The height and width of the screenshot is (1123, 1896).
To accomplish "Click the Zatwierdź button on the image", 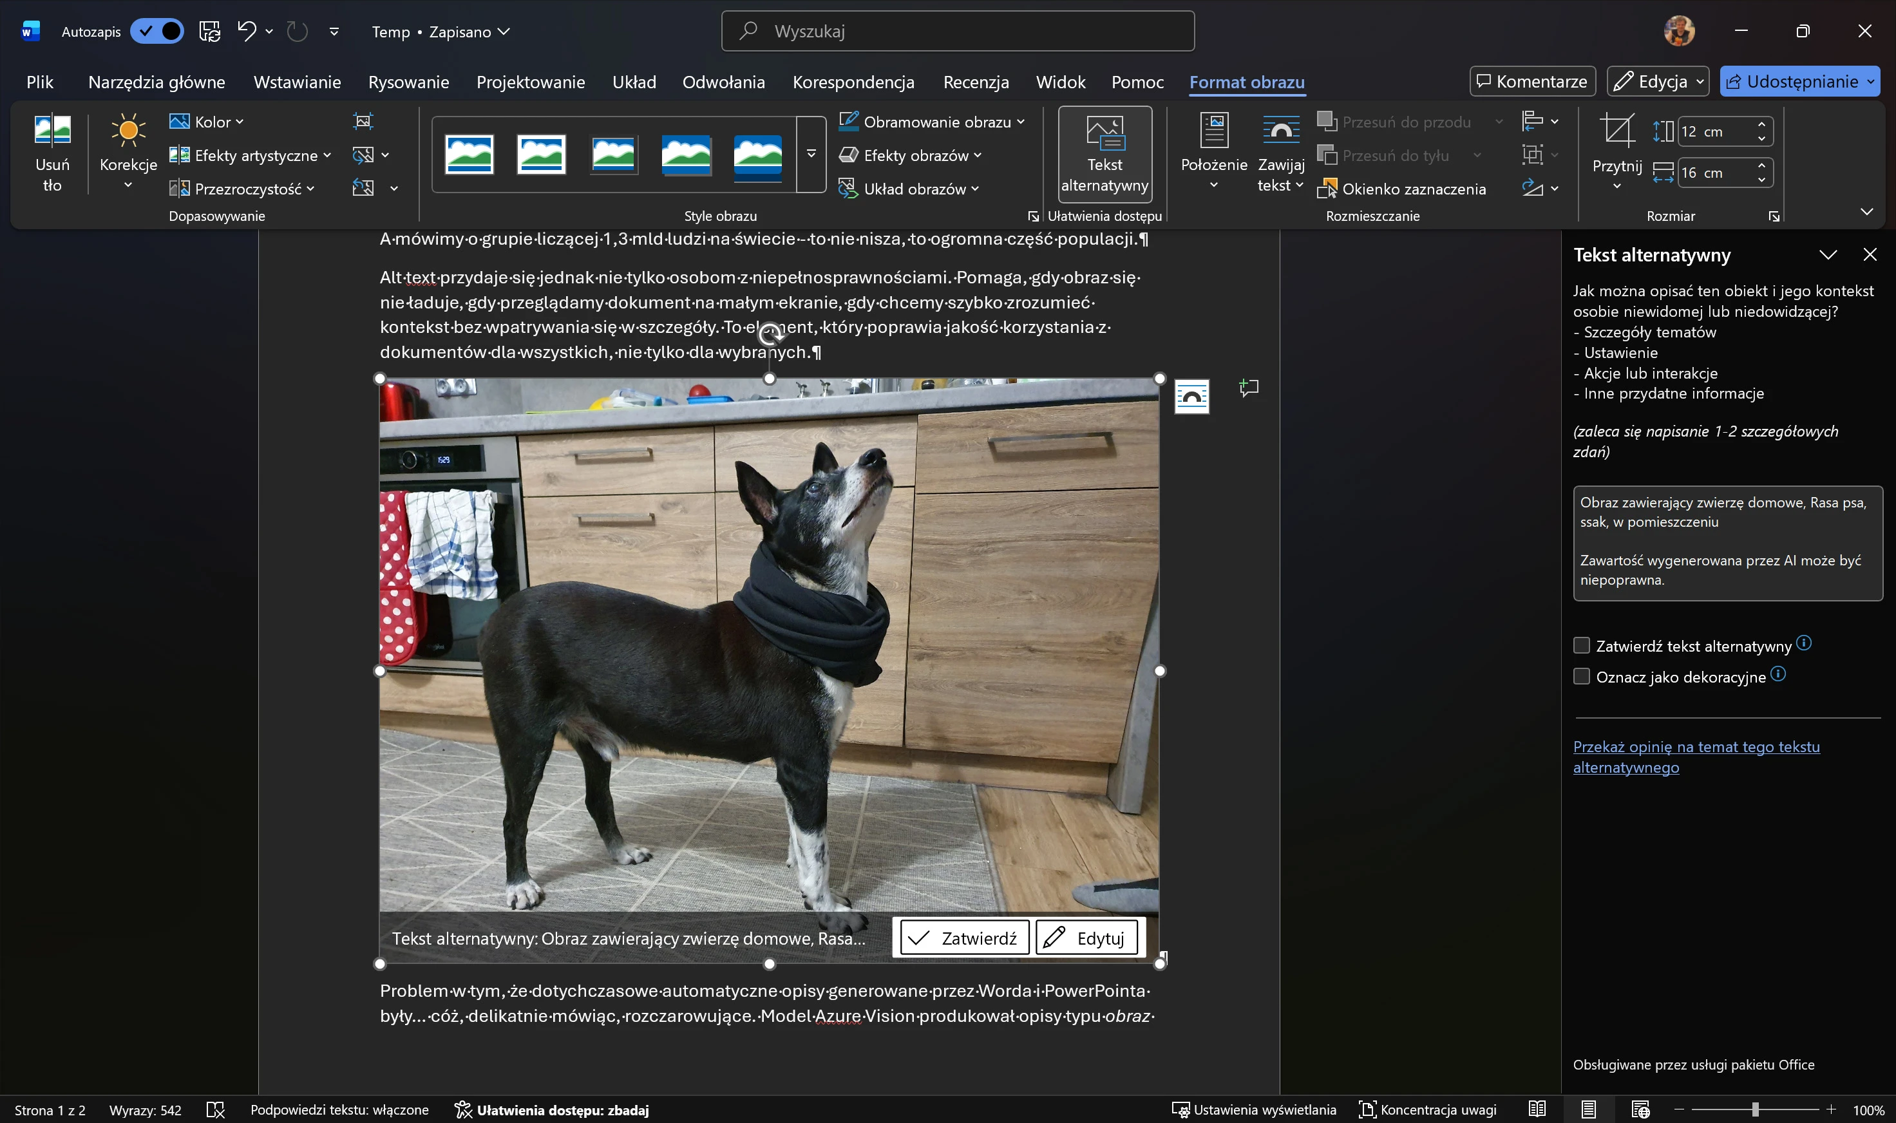I will (963, 938).
